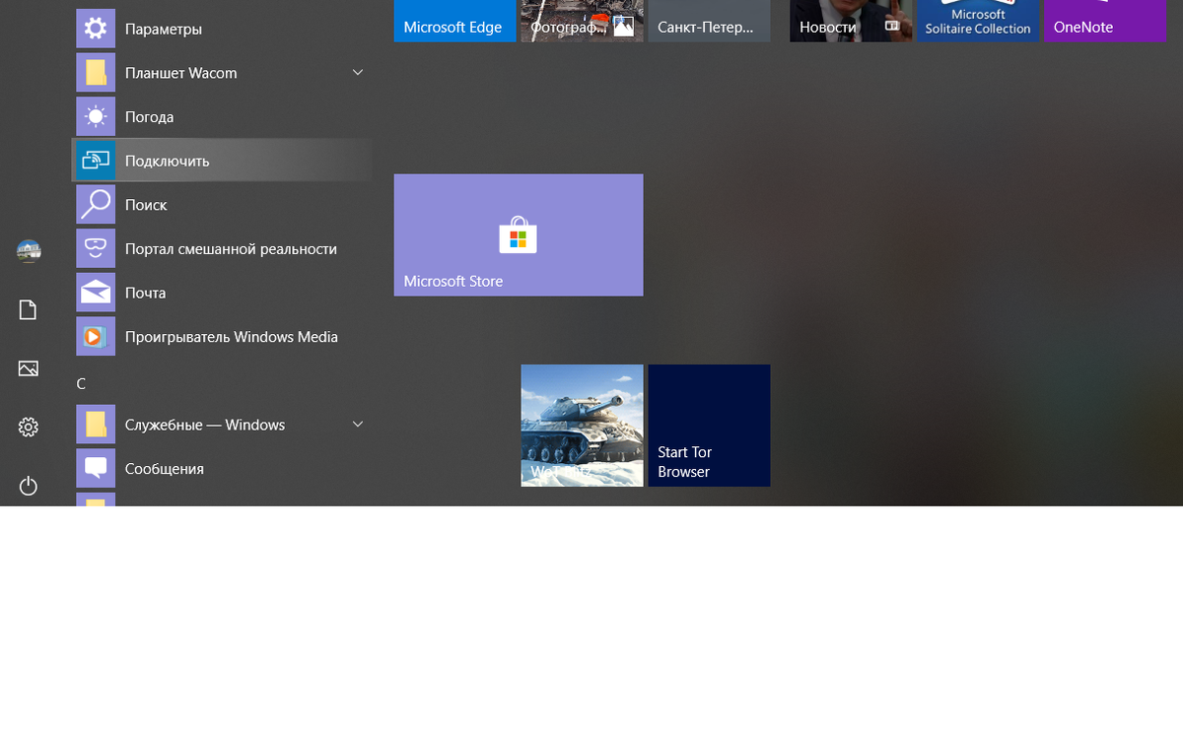Image resolution: width=1183 pixels, height=729 pixels.
Task: Expand the Планшет Wacom folder chevron
Action: (x=358, y=73)
